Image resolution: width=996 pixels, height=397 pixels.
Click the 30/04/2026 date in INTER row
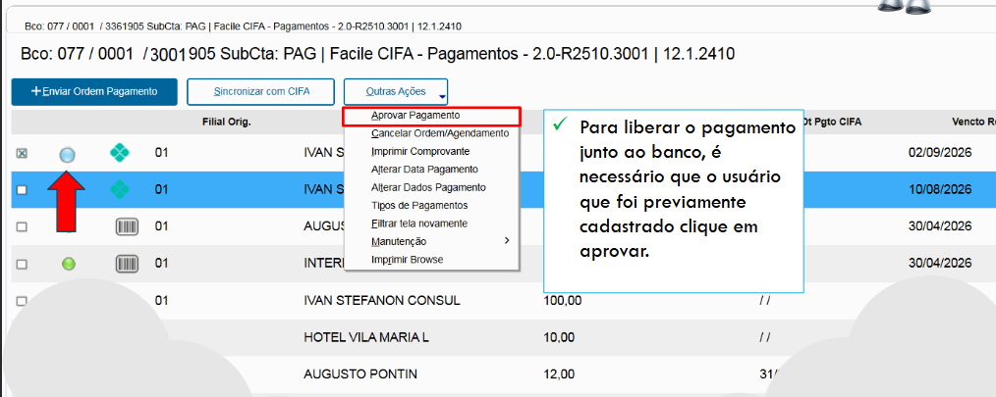tap(940, 263)
